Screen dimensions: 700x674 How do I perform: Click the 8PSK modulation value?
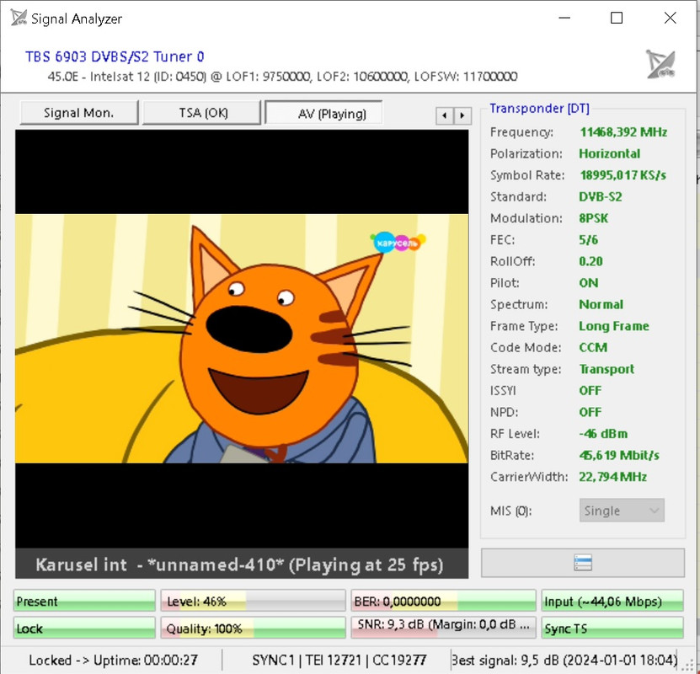(x=593, y=218)
